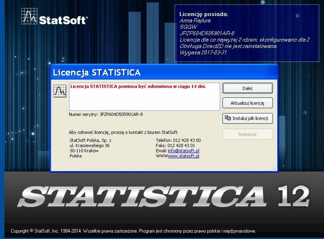This screenshot has height=239, width=324.
Task: Click ul. Kraszewskiego 36 address line
Action: 89,145
